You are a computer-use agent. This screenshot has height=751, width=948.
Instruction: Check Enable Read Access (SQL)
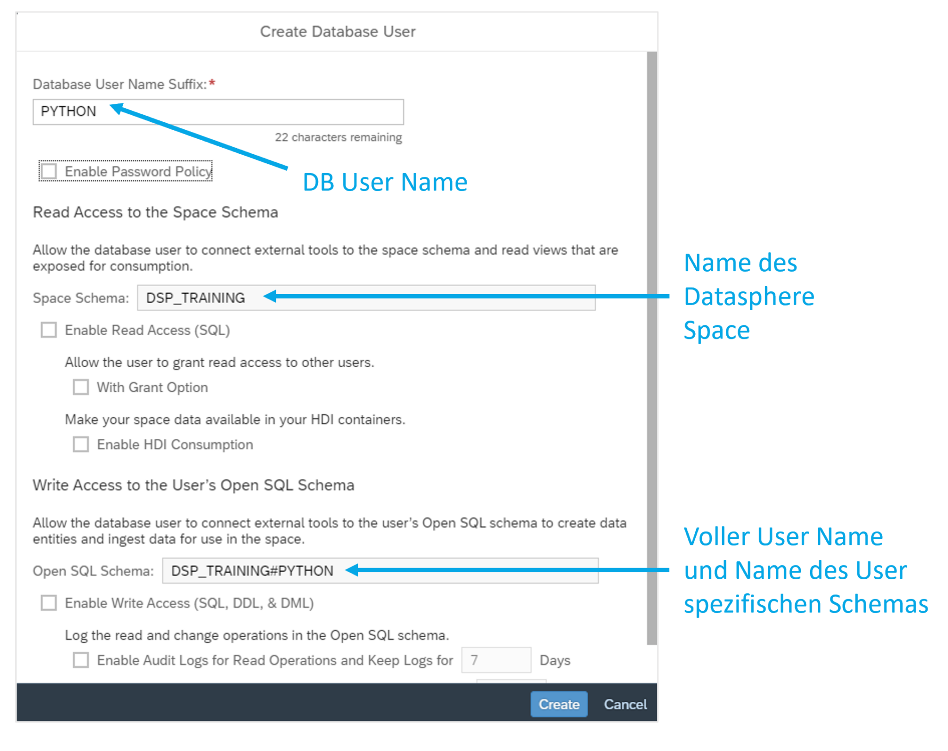(x=48, y=330)
